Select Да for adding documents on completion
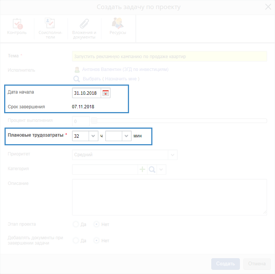Viewport: 275px width, 274px height. coord(76,240)
